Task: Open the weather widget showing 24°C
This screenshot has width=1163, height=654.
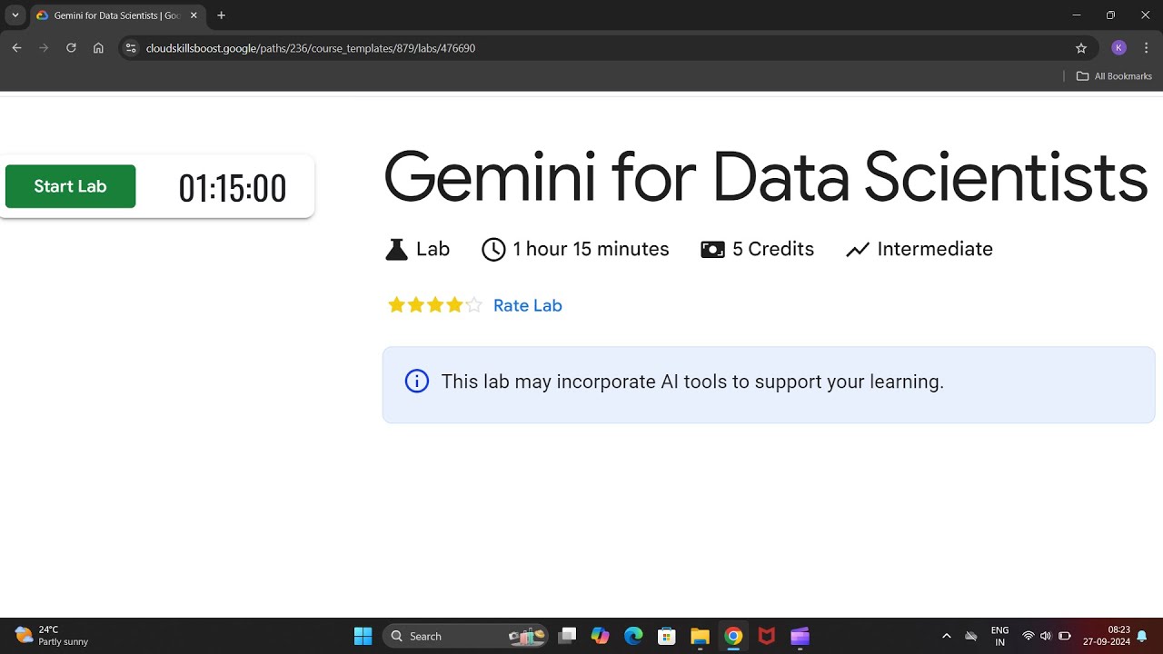Action: [x=52, y=636]
